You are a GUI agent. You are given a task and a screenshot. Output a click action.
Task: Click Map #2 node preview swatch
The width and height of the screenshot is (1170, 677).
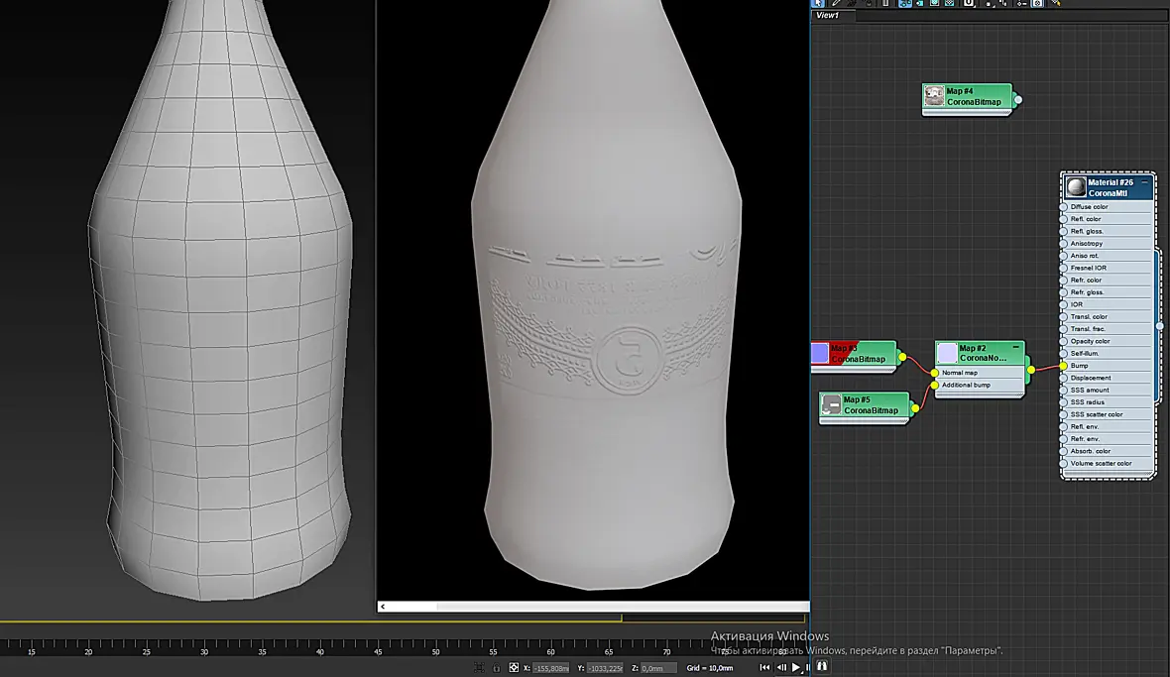(x=947, y=353)
